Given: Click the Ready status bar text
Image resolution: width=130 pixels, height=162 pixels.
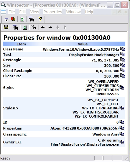Looking at the screenshot, I should point(5,158).
